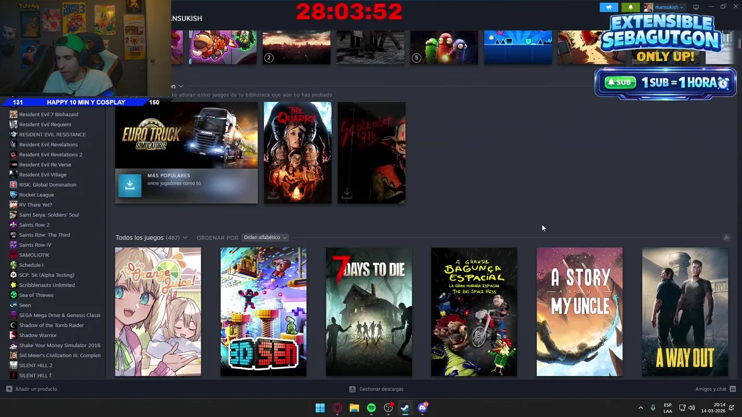This screenshot has width=742, height=417.
Task: Download Euro Truck Simulator 2 via blue arrow
Action: [130, 185]
